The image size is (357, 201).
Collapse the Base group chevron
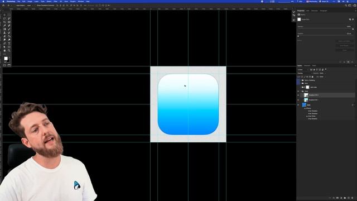[301, 91]
